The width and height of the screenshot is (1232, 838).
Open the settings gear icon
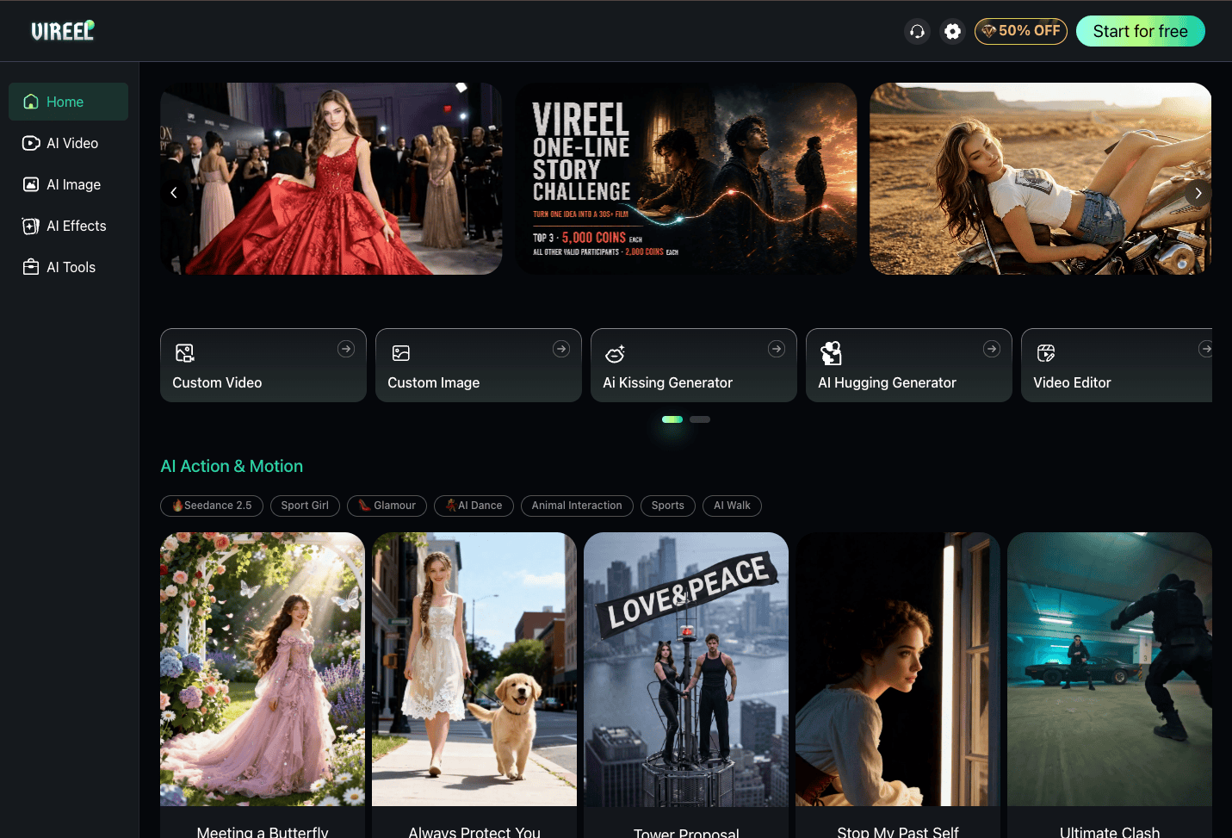click(952, 31)
